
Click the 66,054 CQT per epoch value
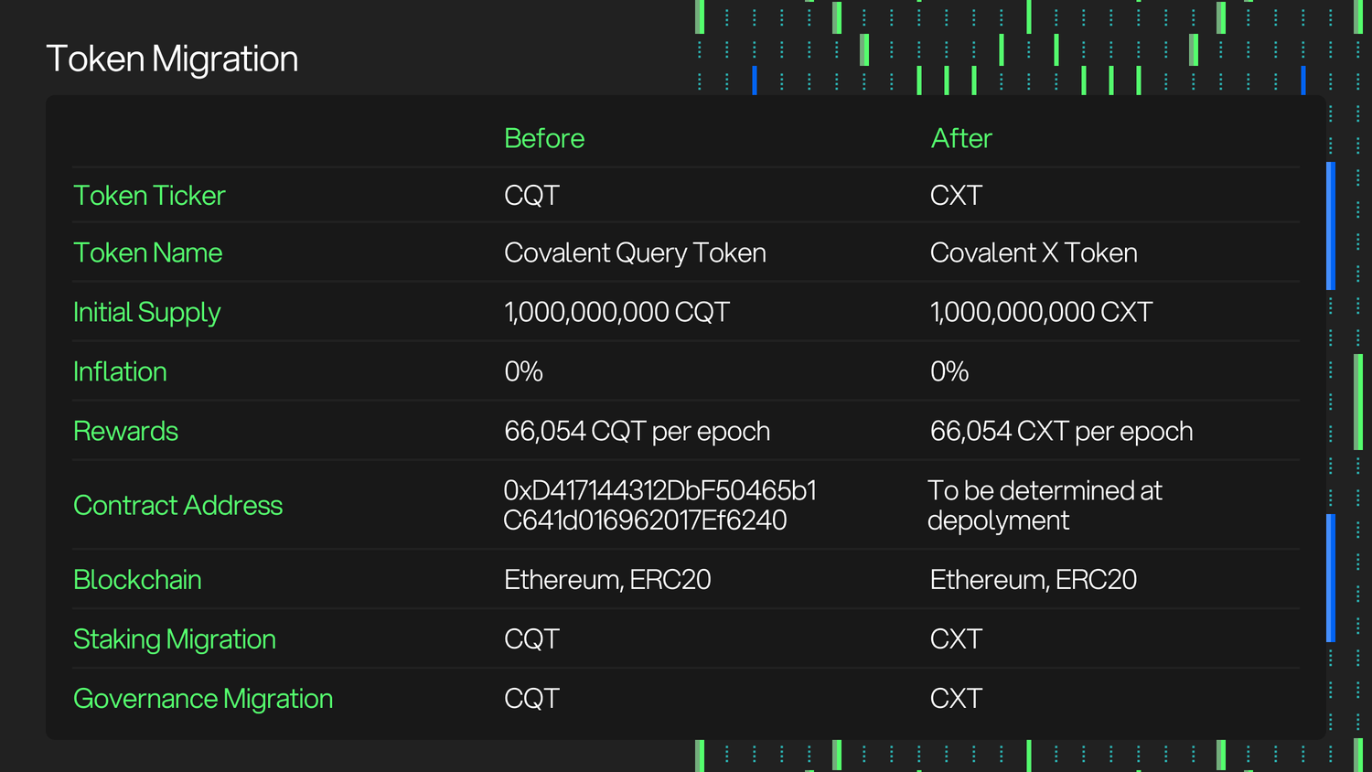point(637,431)
